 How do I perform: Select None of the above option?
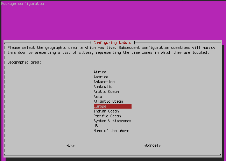(111, 131)
